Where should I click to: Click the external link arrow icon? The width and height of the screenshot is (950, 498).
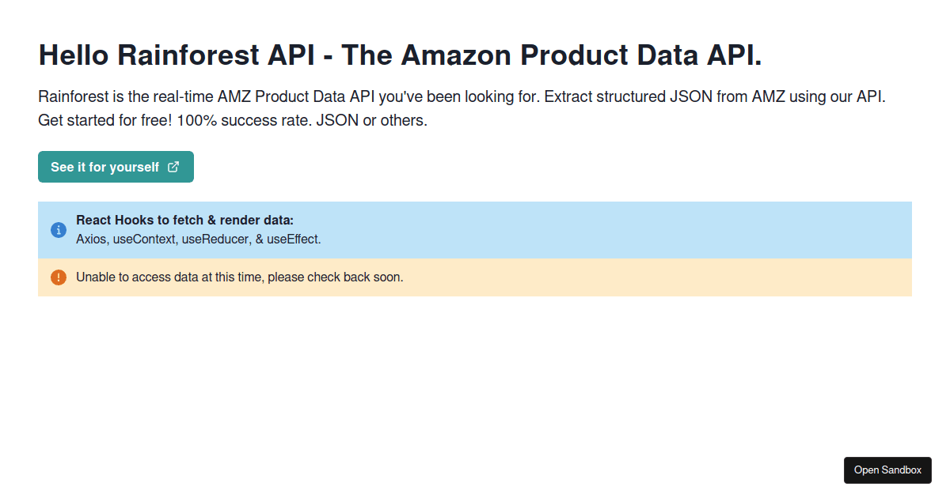pyautogui.click(x=173, y=167)
